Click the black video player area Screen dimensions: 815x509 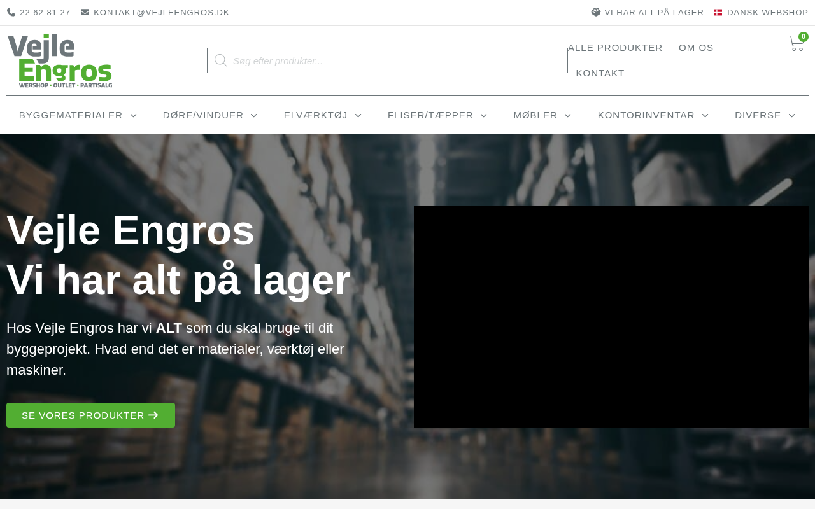pyautogui.click(x=611, y=316)
